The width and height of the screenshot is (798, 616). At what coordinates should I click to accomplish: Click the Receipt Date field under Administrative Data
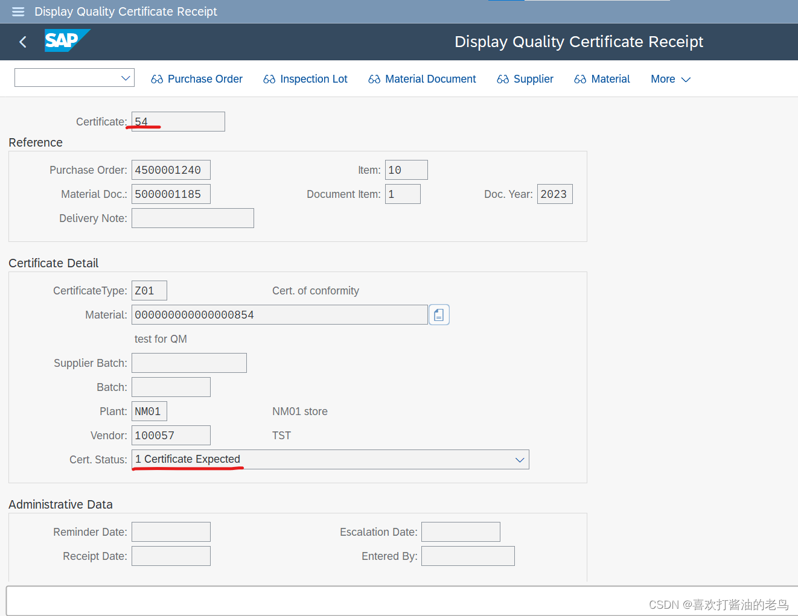171,556
